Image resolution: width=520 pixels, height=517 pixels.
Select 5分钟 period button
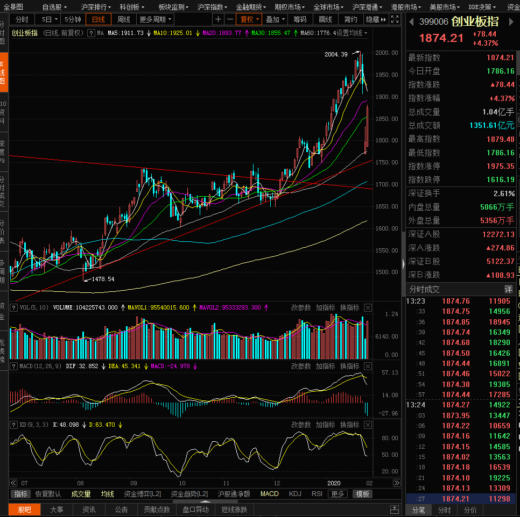73,19
